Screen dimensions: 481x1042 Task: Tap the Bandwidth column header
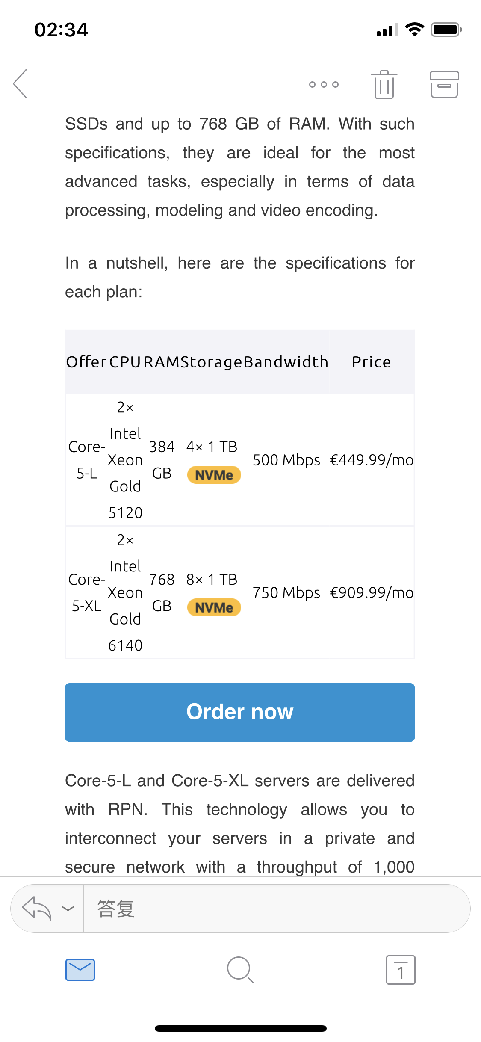point(286,362)
